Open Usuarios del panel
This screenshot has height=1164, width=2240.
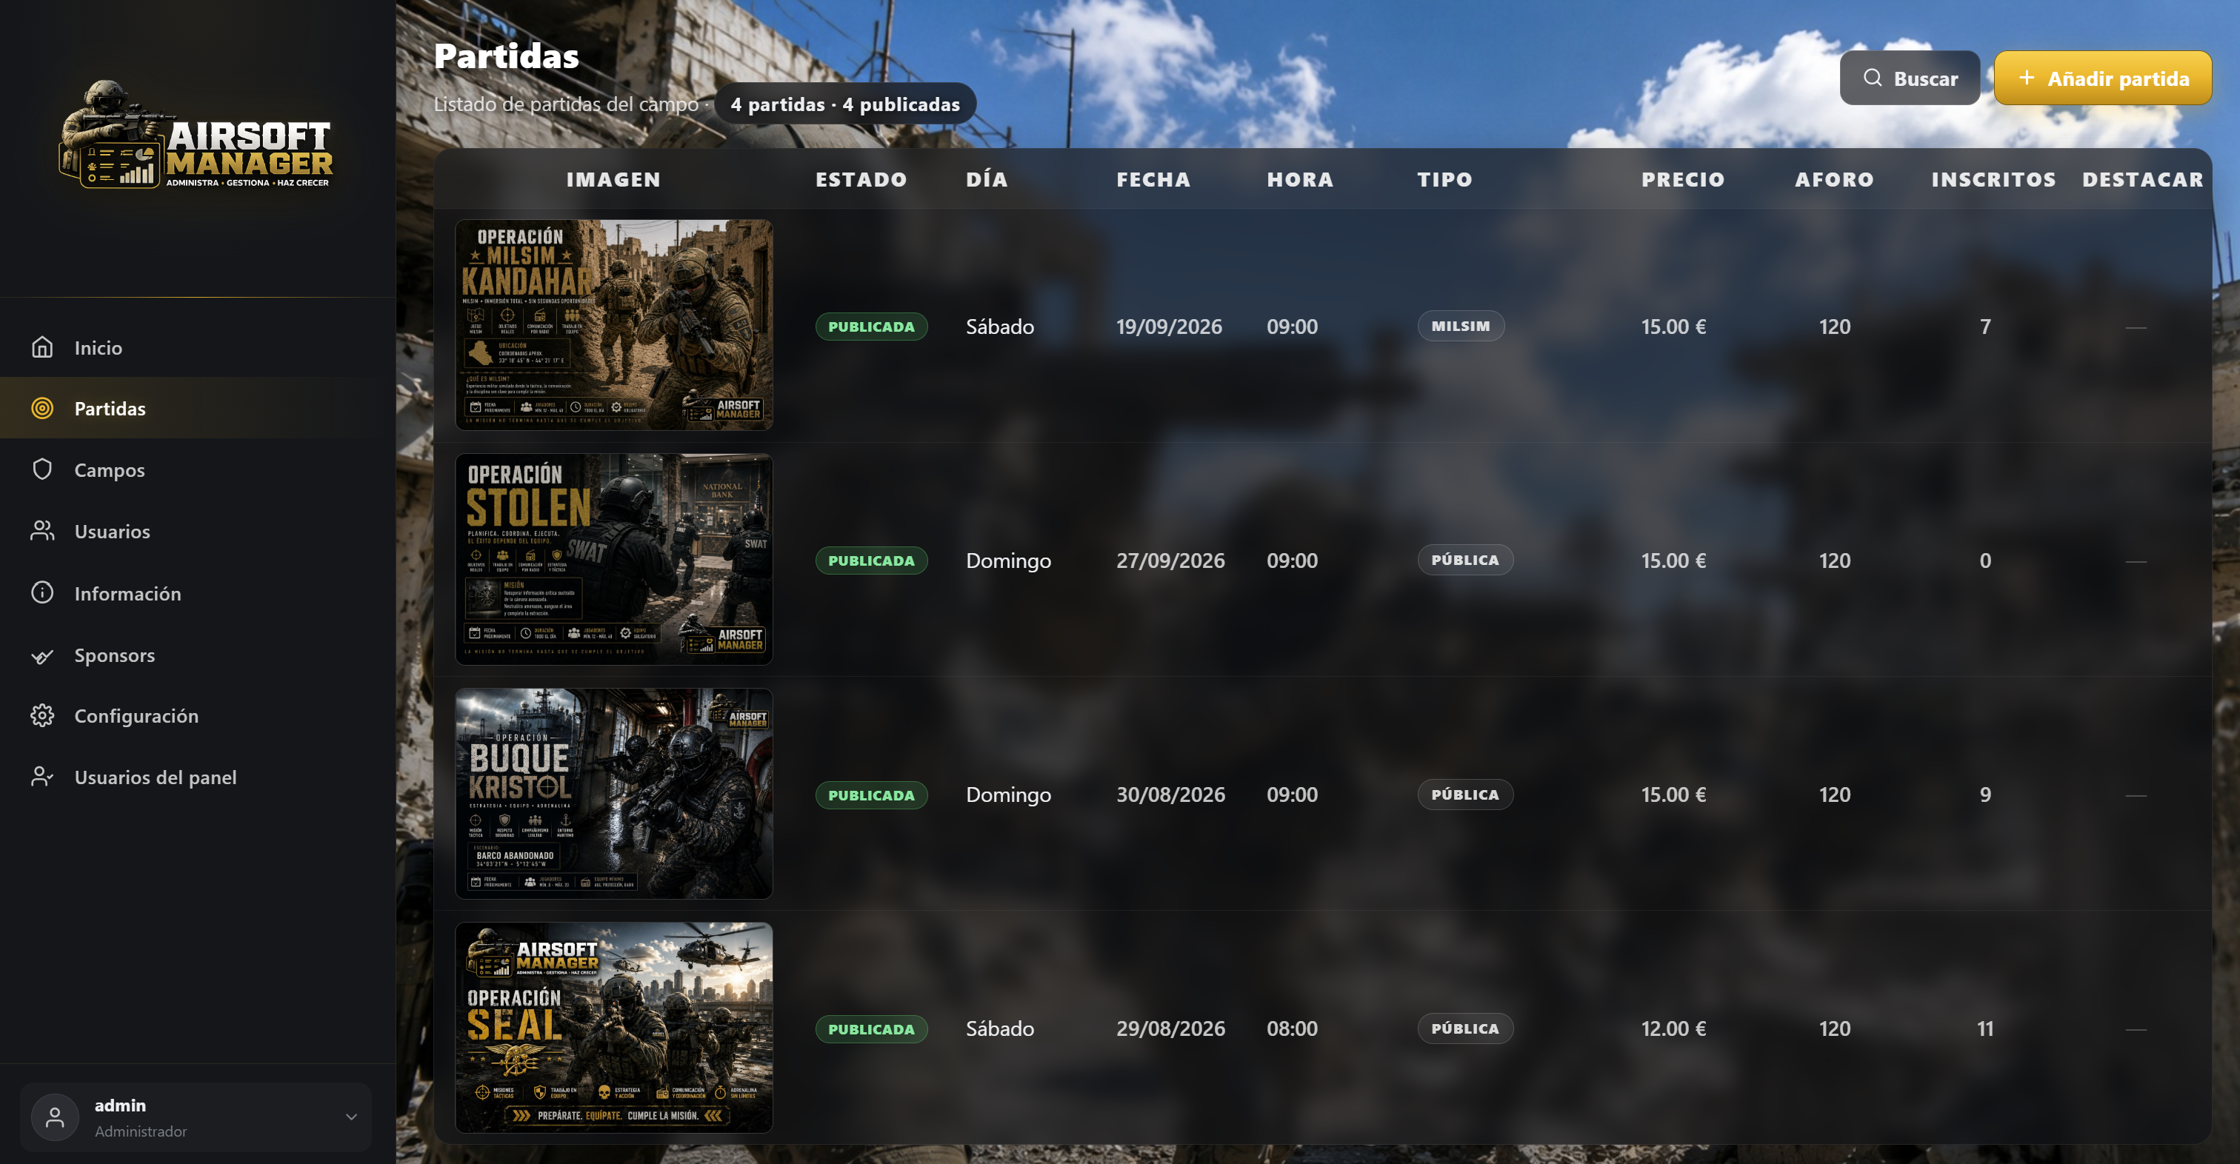coord(199,777)
